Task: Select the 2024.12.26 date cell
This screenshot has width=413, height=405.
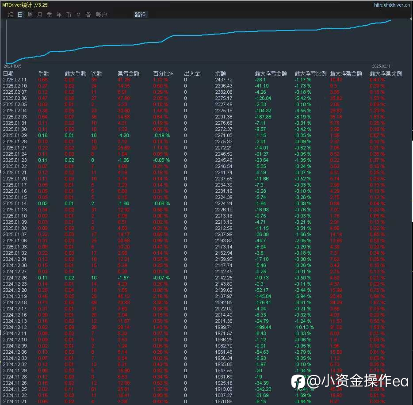Action: point(15,278)
